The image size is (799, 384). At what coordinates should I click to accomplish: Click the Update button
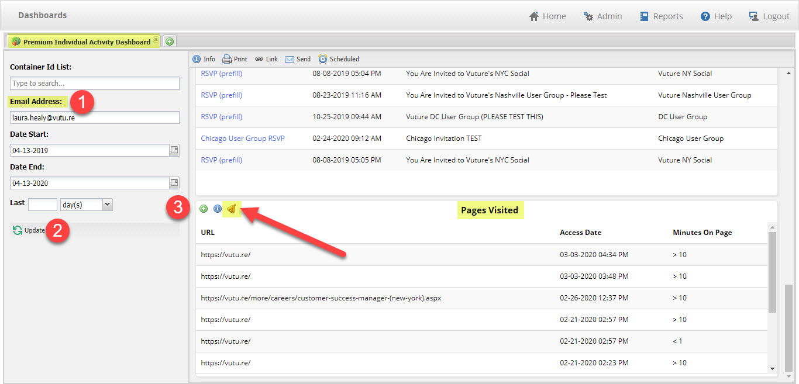pos(29,230)
